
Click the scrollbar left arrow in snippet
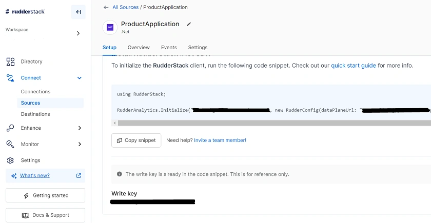(x=114, y=123)
